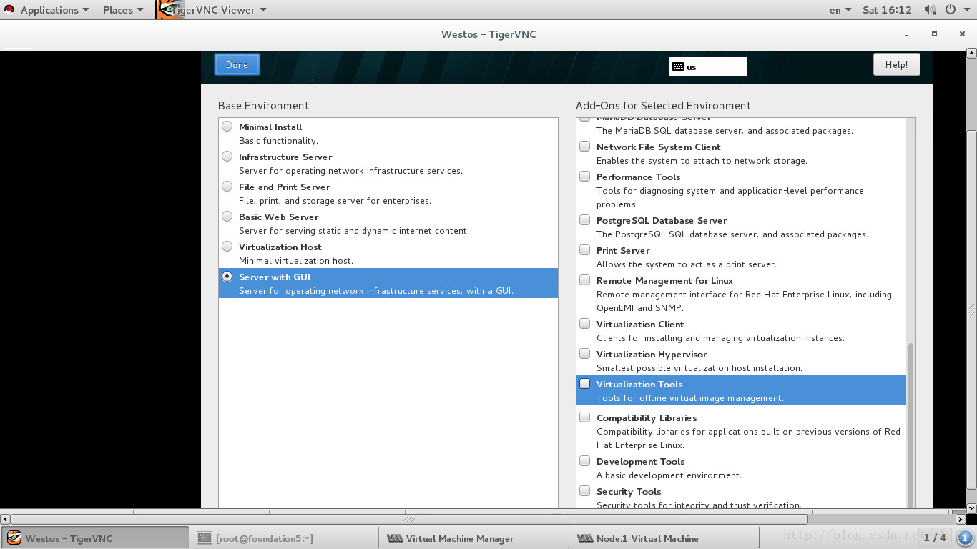This screenshot has height=549, width=977.
Task: Open the installer Help! button
Action: [896, 64]
